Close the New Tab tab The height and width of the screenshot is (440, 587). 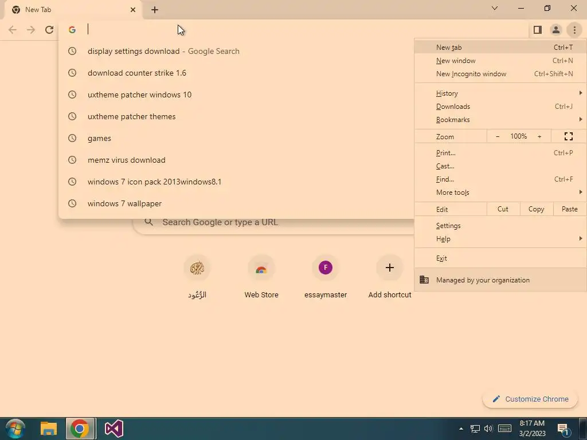133,10
